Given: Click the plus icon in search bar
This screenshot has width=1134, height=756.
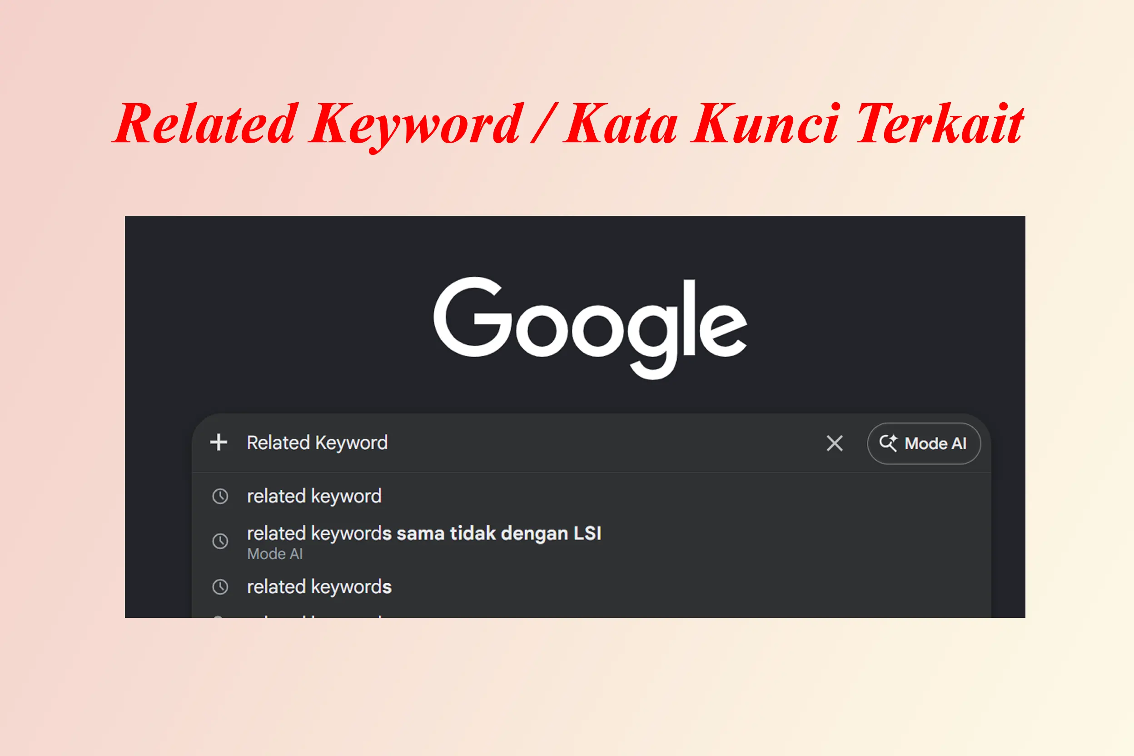Looking at the screenshot, I should click(x=219, y=443).
